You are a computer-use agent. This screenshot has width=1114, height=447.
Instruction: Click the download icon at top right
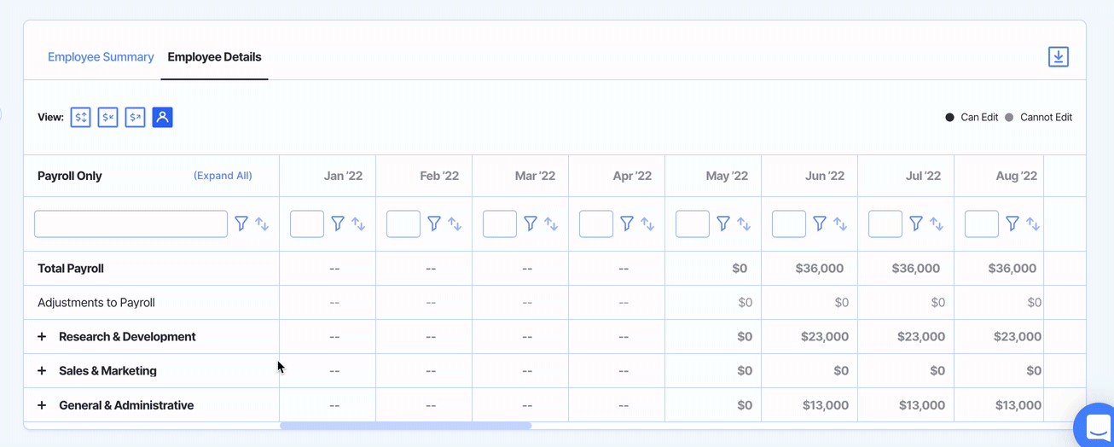(x=1058, y=57)
